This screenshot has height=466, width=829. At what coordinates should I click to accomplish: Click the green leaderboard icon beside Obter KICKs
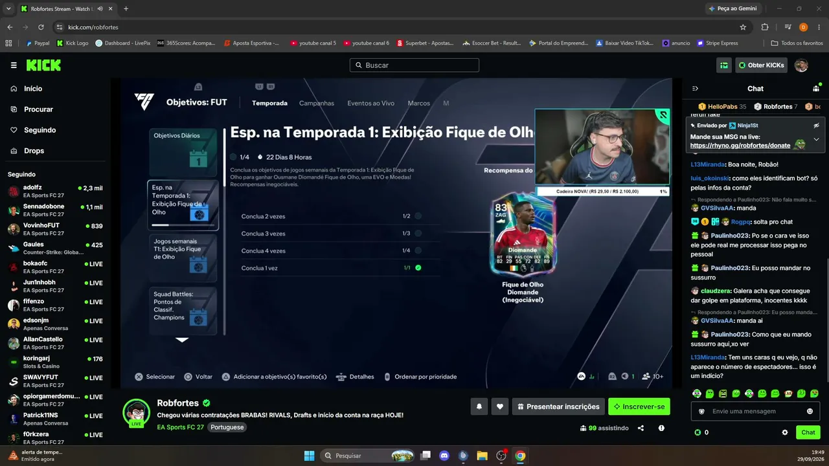click(724, 65)
